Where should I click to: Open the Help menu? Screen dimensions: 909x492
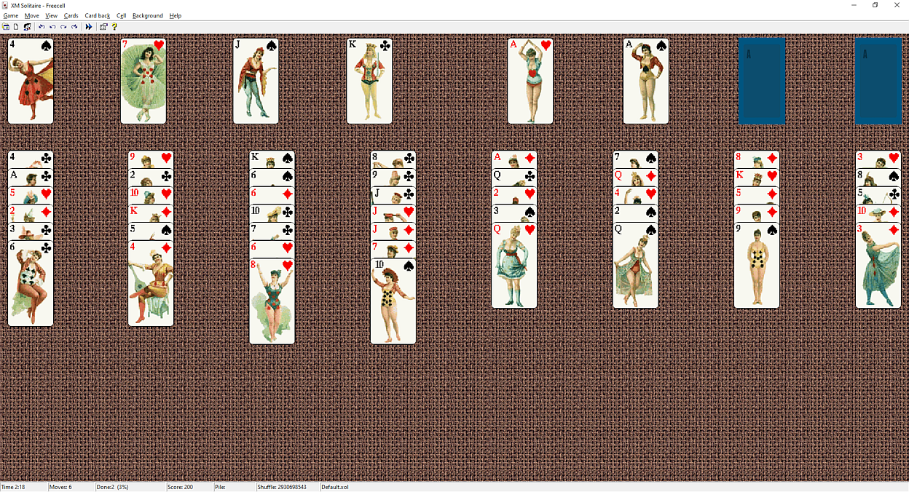(x=176, y=15)
